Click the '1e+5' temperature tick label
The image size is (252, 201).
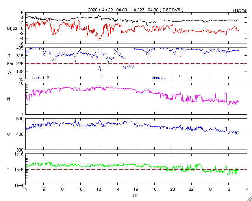click(x=19, y=170)
